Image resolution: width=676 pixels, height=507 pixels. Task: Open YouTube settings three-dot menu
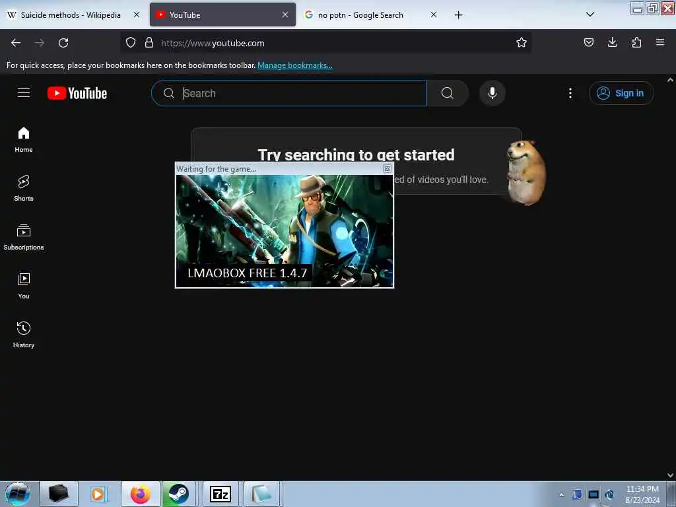pos(570,93)
